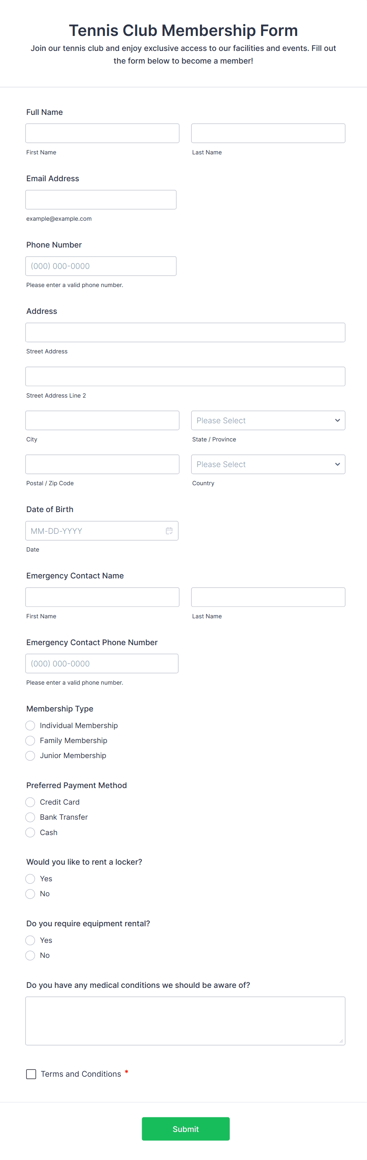Click the Emergency Contact Phone Number field
The image size is (367, 1160).
102,663
